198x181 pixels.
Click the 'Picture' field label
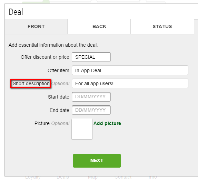42,123
